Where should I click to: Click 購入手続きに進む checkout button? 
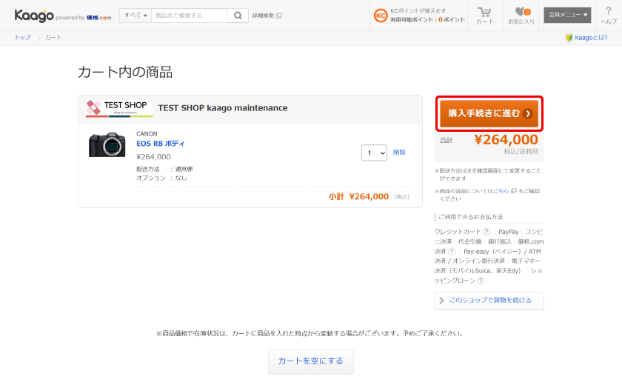489,113
